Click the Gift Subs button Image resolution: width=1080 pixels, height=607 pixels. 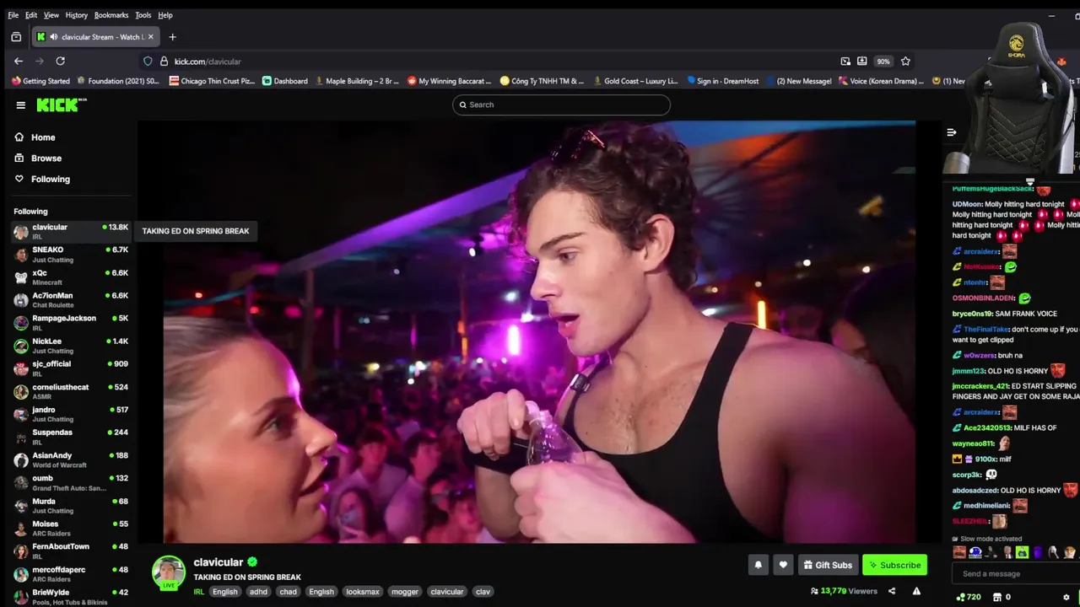(x=827, y=565)
